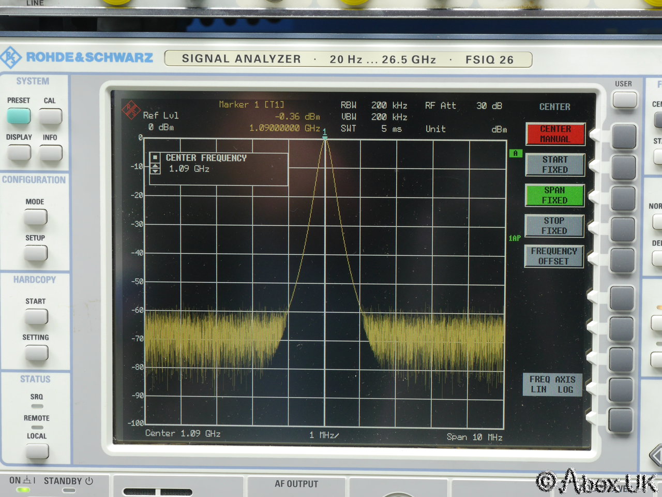Click the center frequency stepper arrows
This screenshot has width=662, height=497.
(155, 168)
